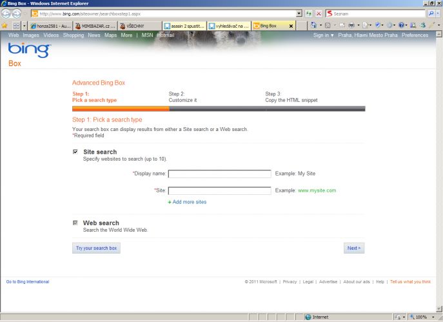The width and height of the screenshot is (443, 322).
Task: Click the Display name input field
Action: coord(220,174)
